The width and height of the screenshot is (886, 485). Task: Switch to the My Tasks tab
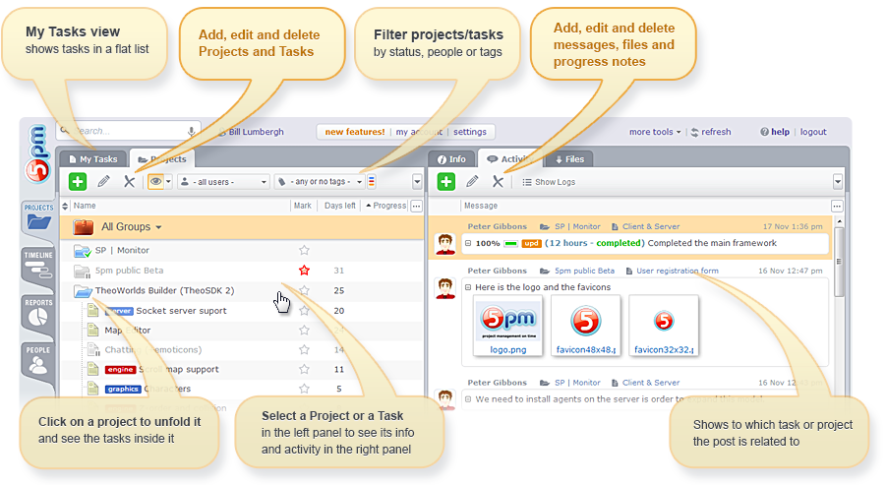[91, 158]
